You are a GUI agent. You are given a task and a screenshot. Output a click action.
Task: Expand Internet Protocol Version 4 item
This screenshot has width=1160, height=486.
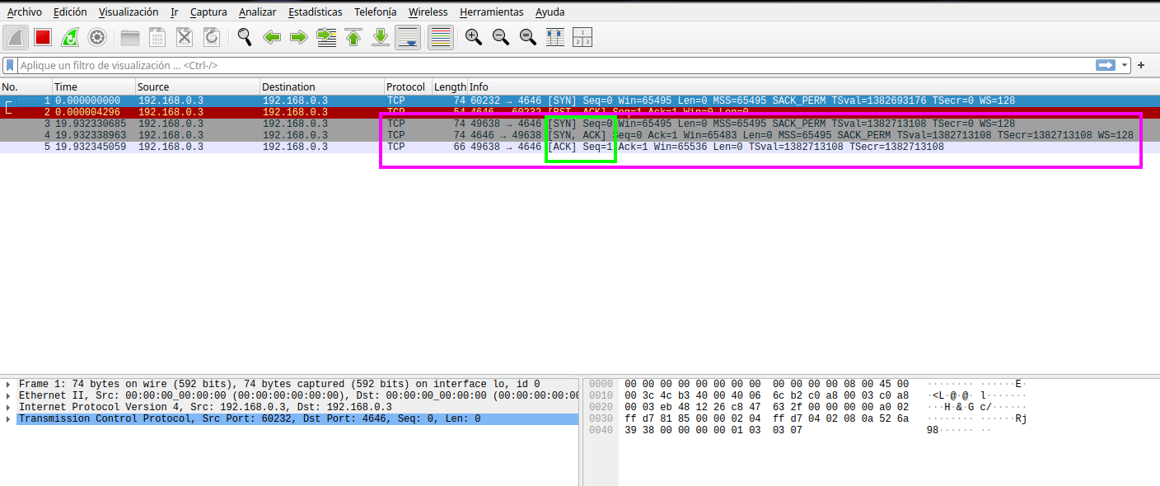(9, 407)
